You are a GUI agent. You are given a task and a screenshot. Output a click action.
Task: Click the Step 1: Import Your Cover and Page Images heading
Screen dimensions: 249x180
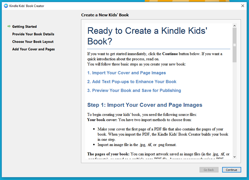(145, 105)
